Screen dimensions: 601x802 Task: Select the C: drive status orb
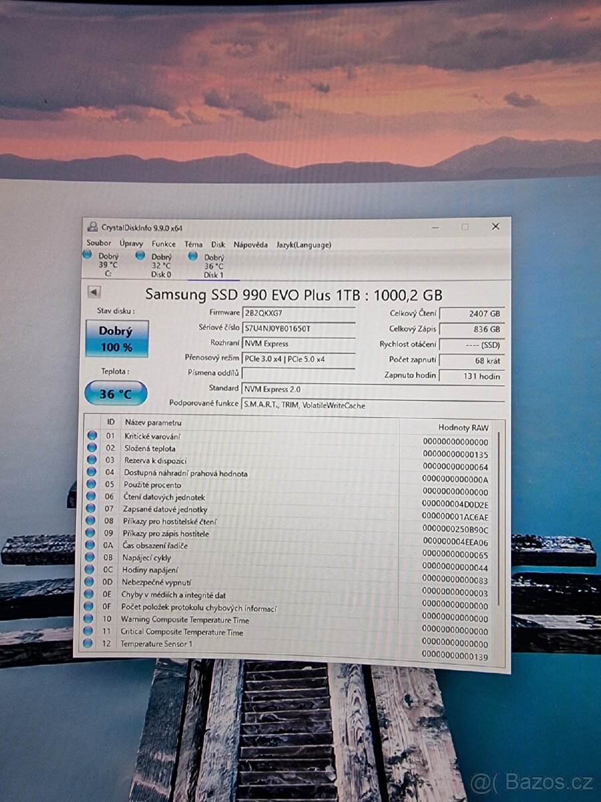point(87,255)
